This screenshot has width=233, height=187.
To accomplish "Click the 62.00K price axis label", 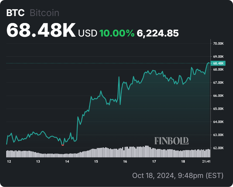I will (218, 148).
